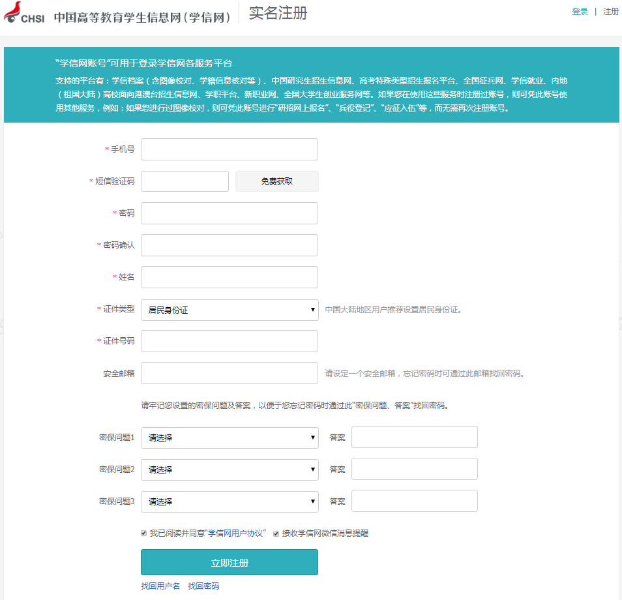Click the 手机号 input field
This screenshot has height=600, width=622.
click(230, 149)
